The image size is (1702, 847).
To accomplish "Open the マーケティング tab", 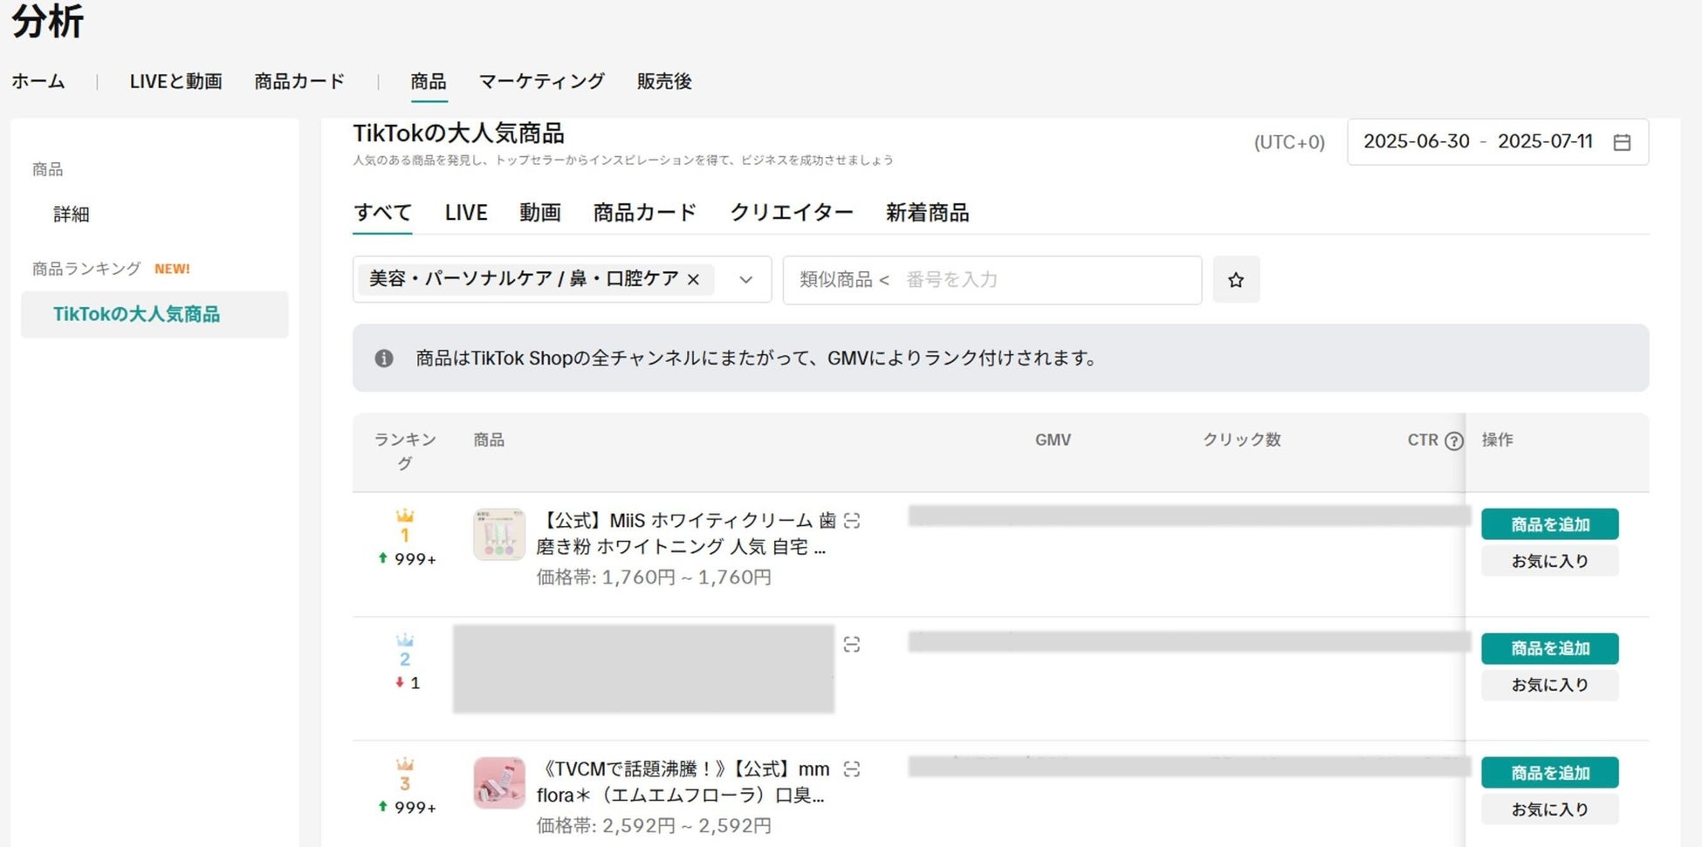I will point(541,81).
